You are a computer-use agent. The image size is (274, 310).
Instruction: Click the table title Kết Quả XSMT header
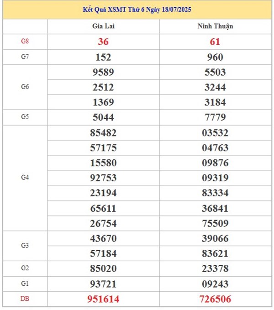pyautogui.click(x=137, y=10)
